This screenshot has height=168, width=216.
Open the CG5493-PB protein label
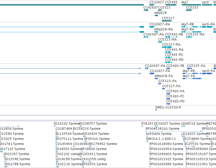point(175,66)
